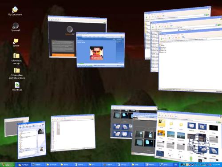This screenshot has height=167, width=222.
Task: Click the system tray clock
Action: click(x=216, y=165)
